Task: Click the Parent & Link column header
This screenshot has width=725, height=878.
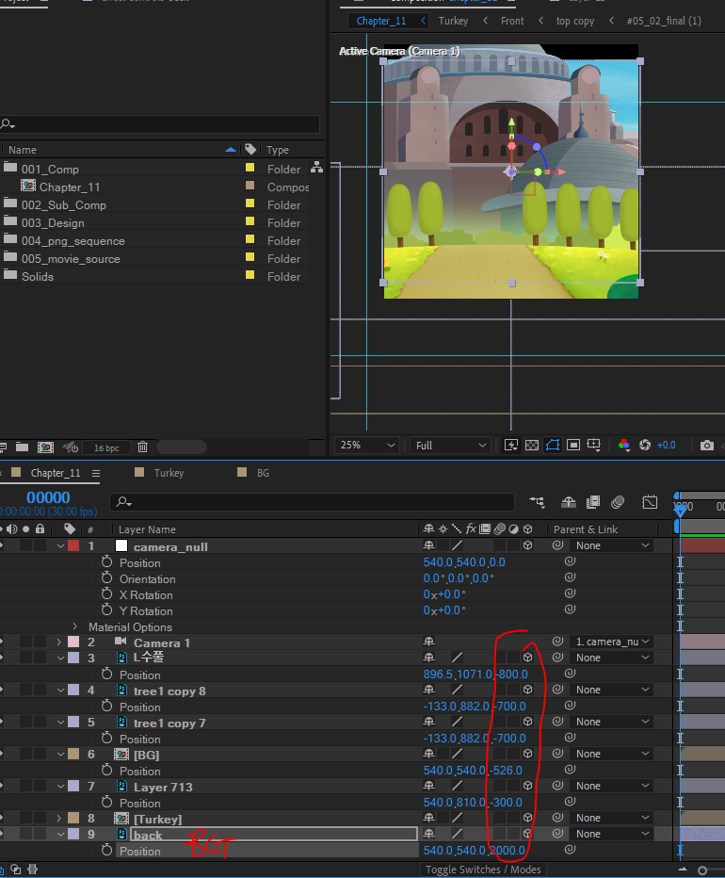Action: (x=585, y=529)
